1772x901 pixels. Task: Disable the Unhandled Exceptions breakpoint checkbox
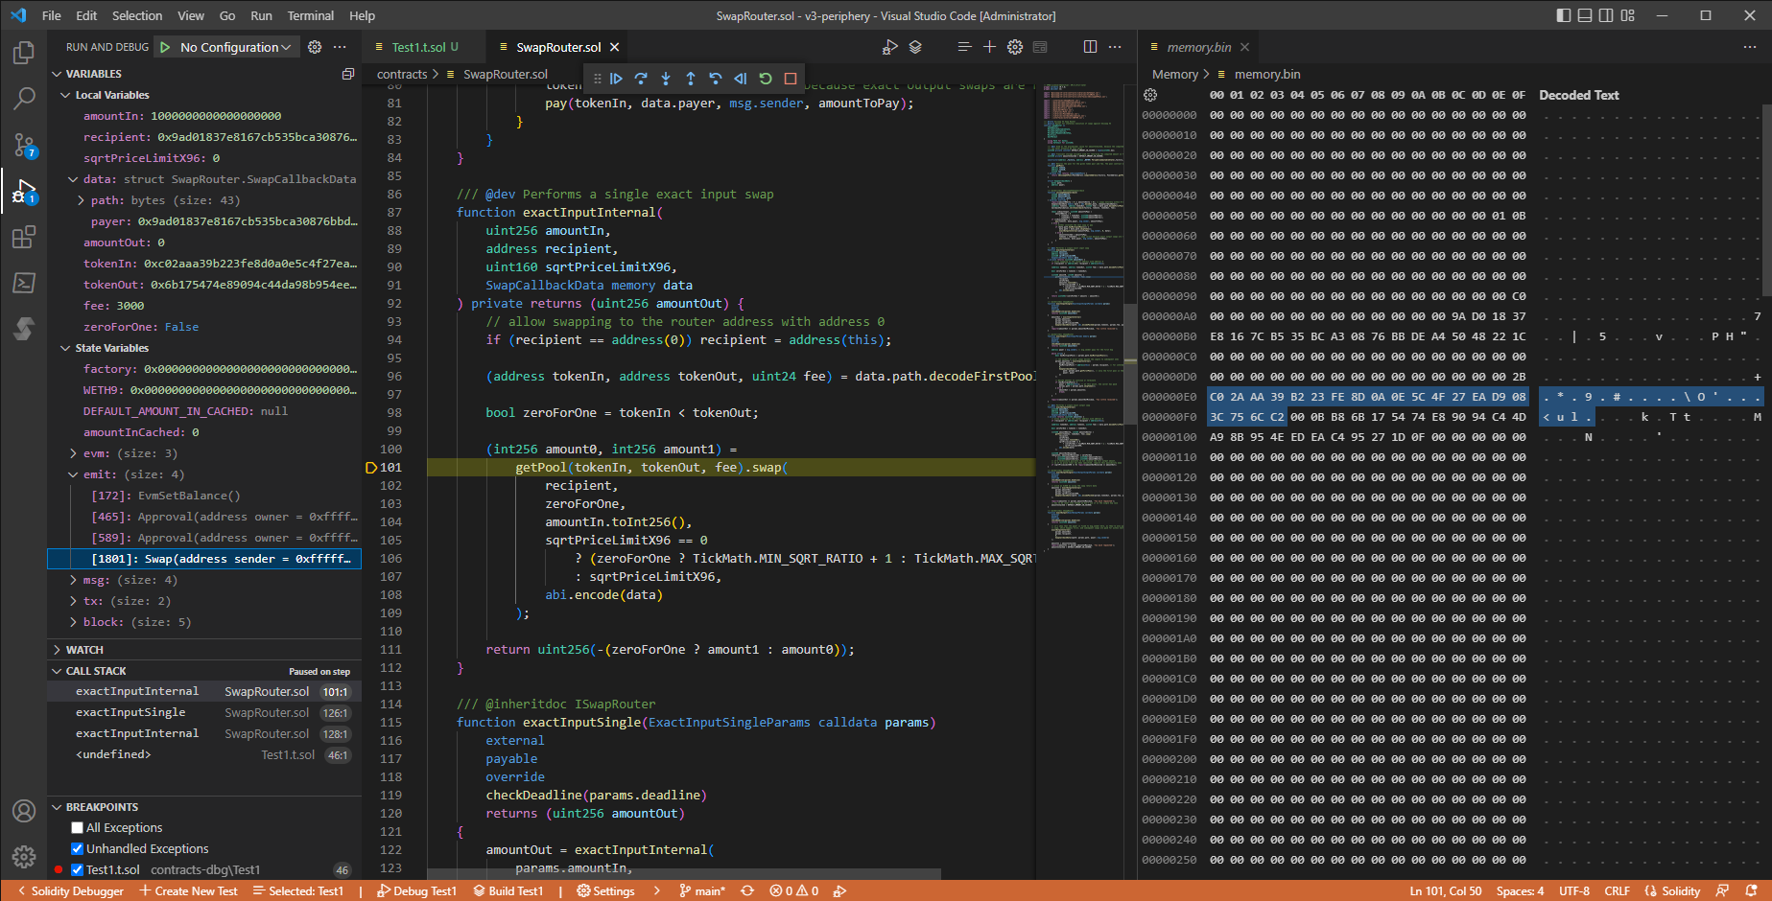click(x=78, y=849)
